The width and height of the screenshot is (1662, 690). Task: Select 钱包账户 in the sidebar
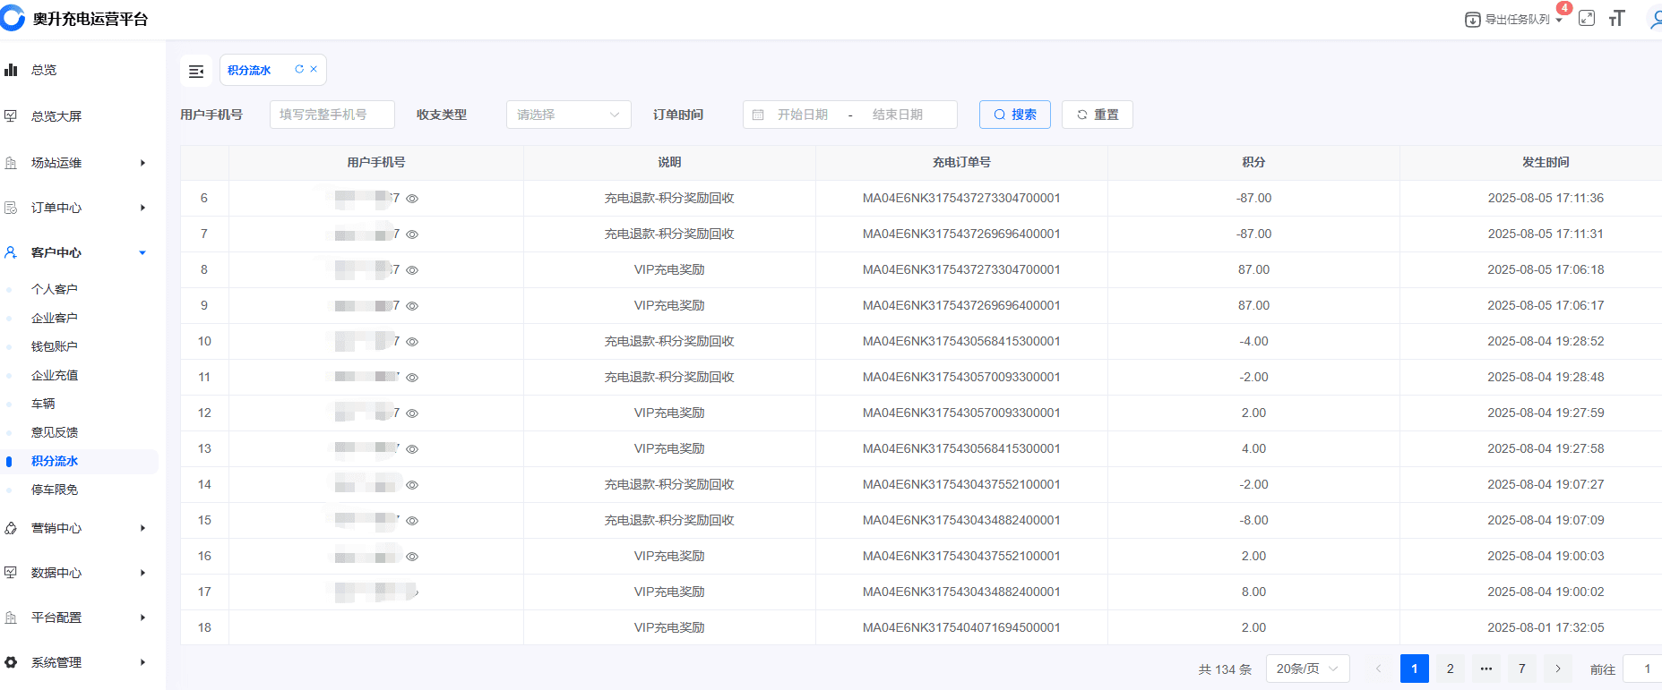click(54, 346)
